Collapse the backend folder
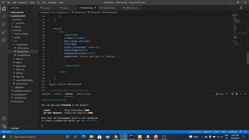The image size is (249, 140). [17, 19]
